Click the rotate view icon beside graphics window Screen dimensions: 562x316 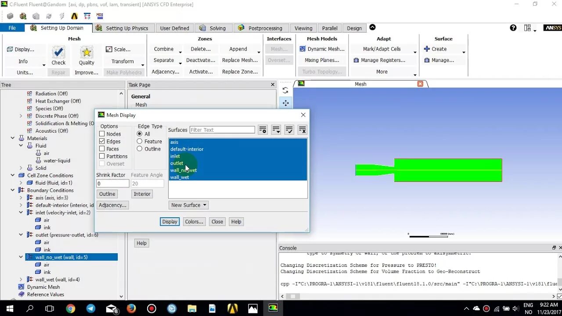pos(285,90)
